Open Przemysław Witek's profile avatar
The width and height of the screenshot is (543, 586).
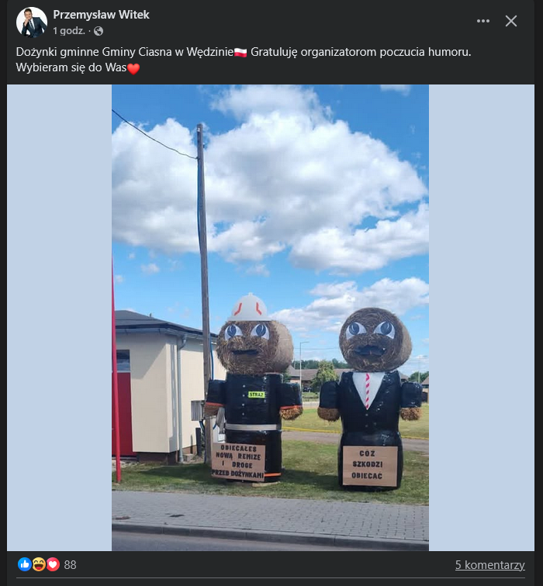(x=32, y=22)
